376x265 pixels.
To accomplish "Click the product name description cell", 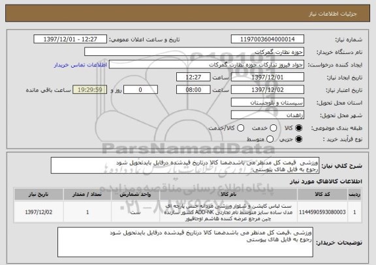I will pyautogui.click(x=228, y=212).
